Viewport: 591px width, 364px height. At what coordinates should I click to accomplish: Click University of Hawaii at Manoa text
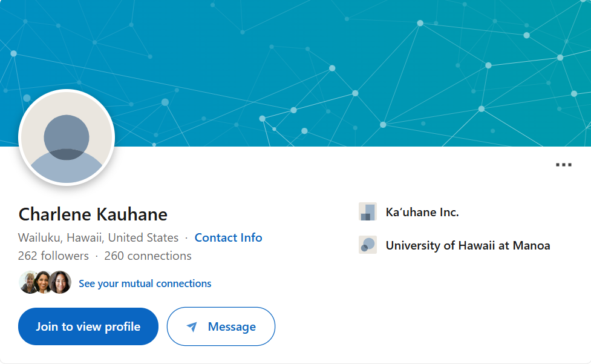[x=468, y=245]
